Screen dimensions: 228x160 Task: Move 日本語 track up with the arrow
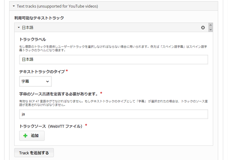(x=210, y=25)
